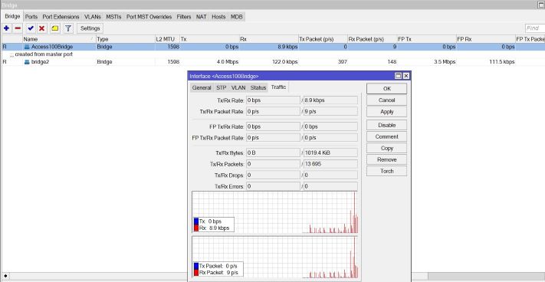Image resolution: width=545 pixels, height=282 pixels.
Task: Click red Rx legend color swatch
Action: click(196, 228)
